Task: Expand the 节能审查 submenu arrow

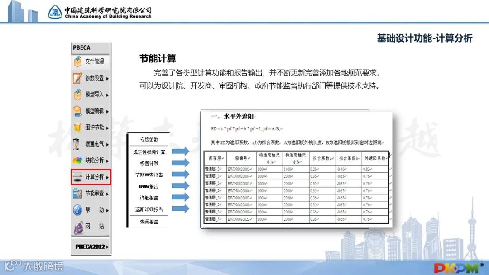Action: coord(107,194)
